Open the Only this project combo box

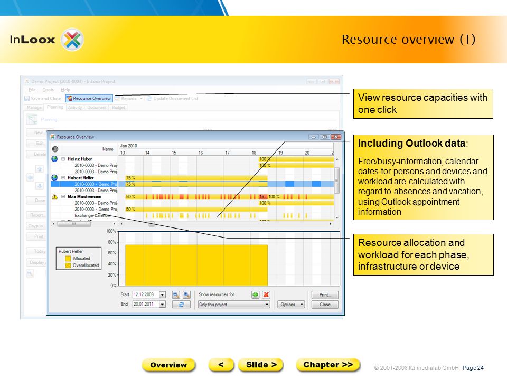tap(234, 305)
